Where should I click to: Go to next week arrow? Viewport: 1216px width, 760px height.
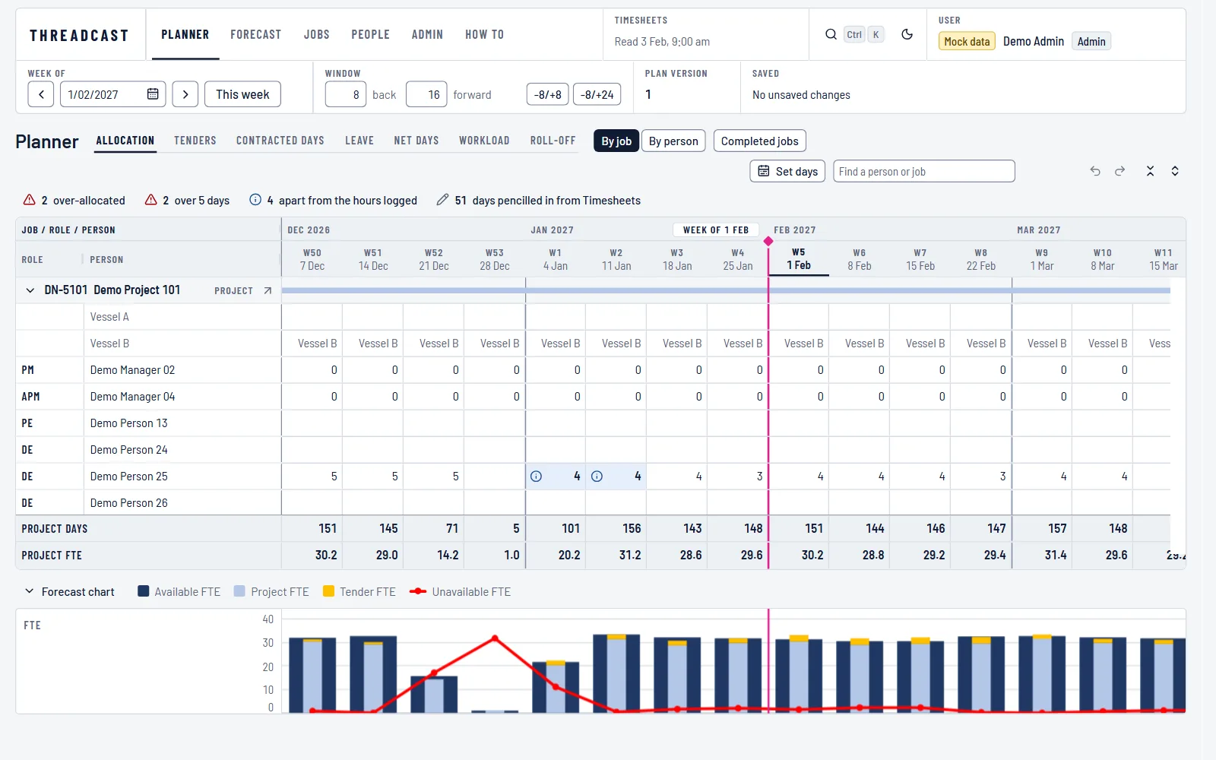point(185,94)
